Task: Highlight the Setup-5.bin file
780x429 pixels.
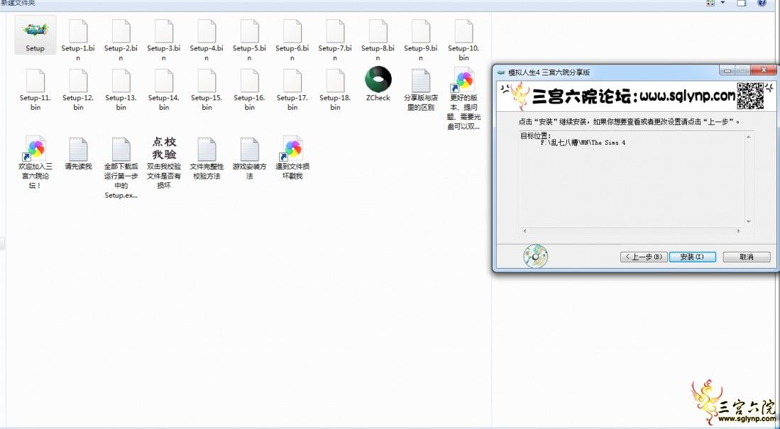Action: (249, 40)
